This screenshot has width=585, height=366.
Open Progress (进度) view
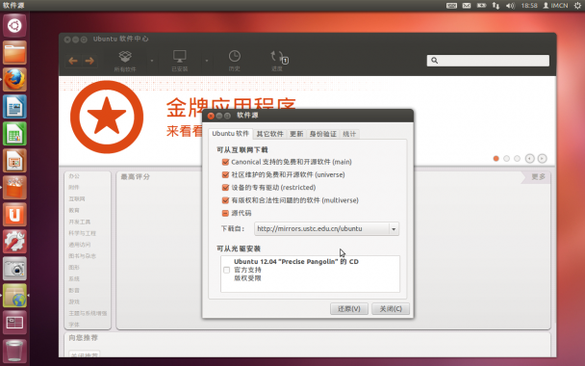click(278, 61)
